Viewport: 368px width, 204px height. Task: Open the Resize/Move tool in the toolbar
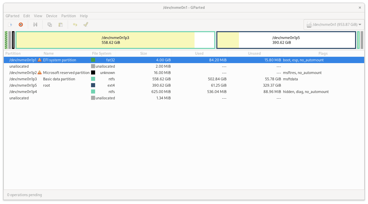(x=35, y=25)
